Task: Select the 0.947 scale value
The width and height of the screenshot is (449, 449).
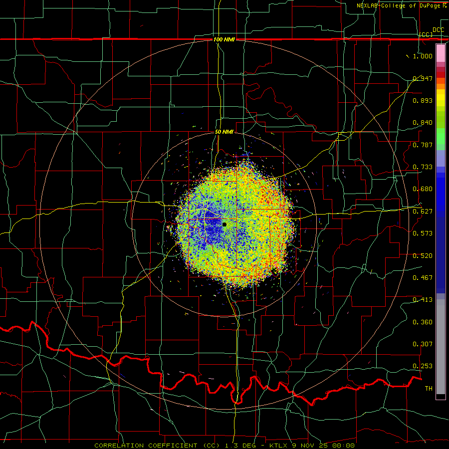Action: pyautogui.click(x=423, y=78)
